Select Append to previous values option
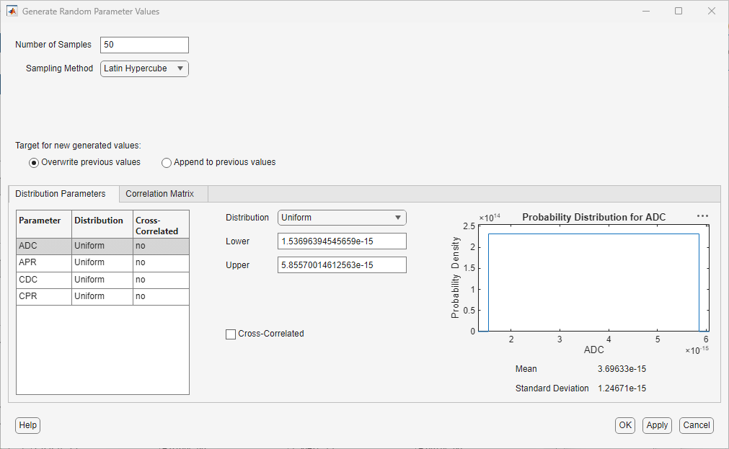The height and width of the screenshot is (449, 729). coord(167,163)
